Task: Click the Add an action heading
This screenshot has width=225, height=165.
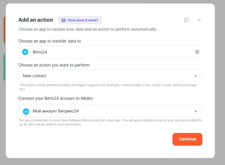Action: [36, 20]
